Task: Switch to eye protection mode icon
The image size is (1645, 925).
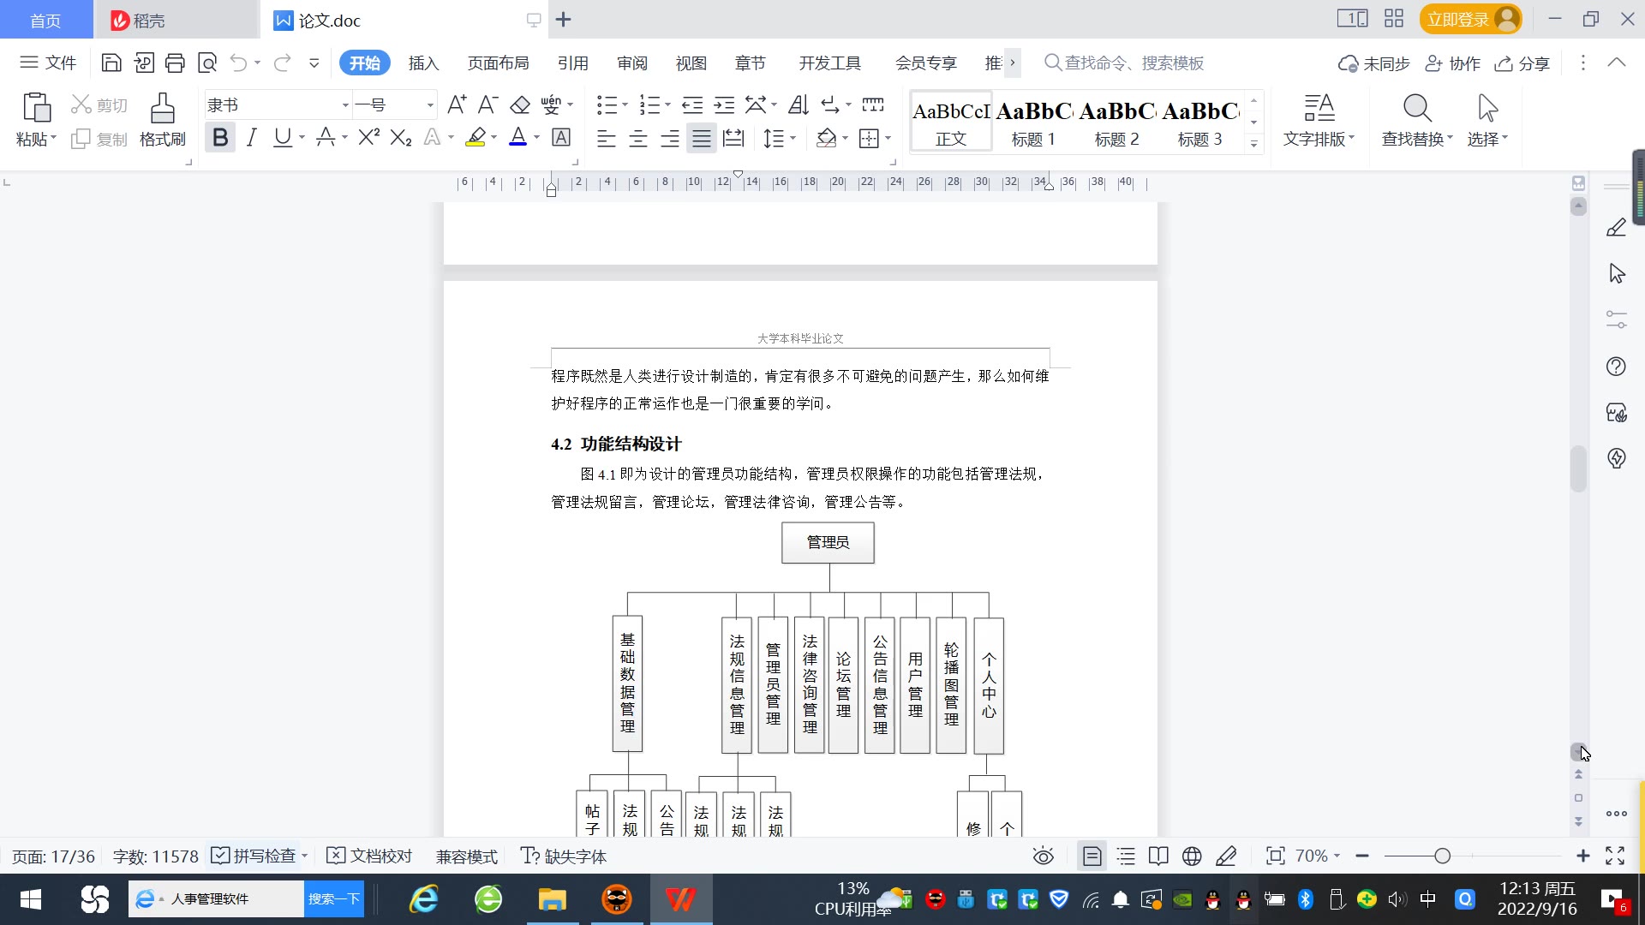Action: click(x=1043, y=856)
